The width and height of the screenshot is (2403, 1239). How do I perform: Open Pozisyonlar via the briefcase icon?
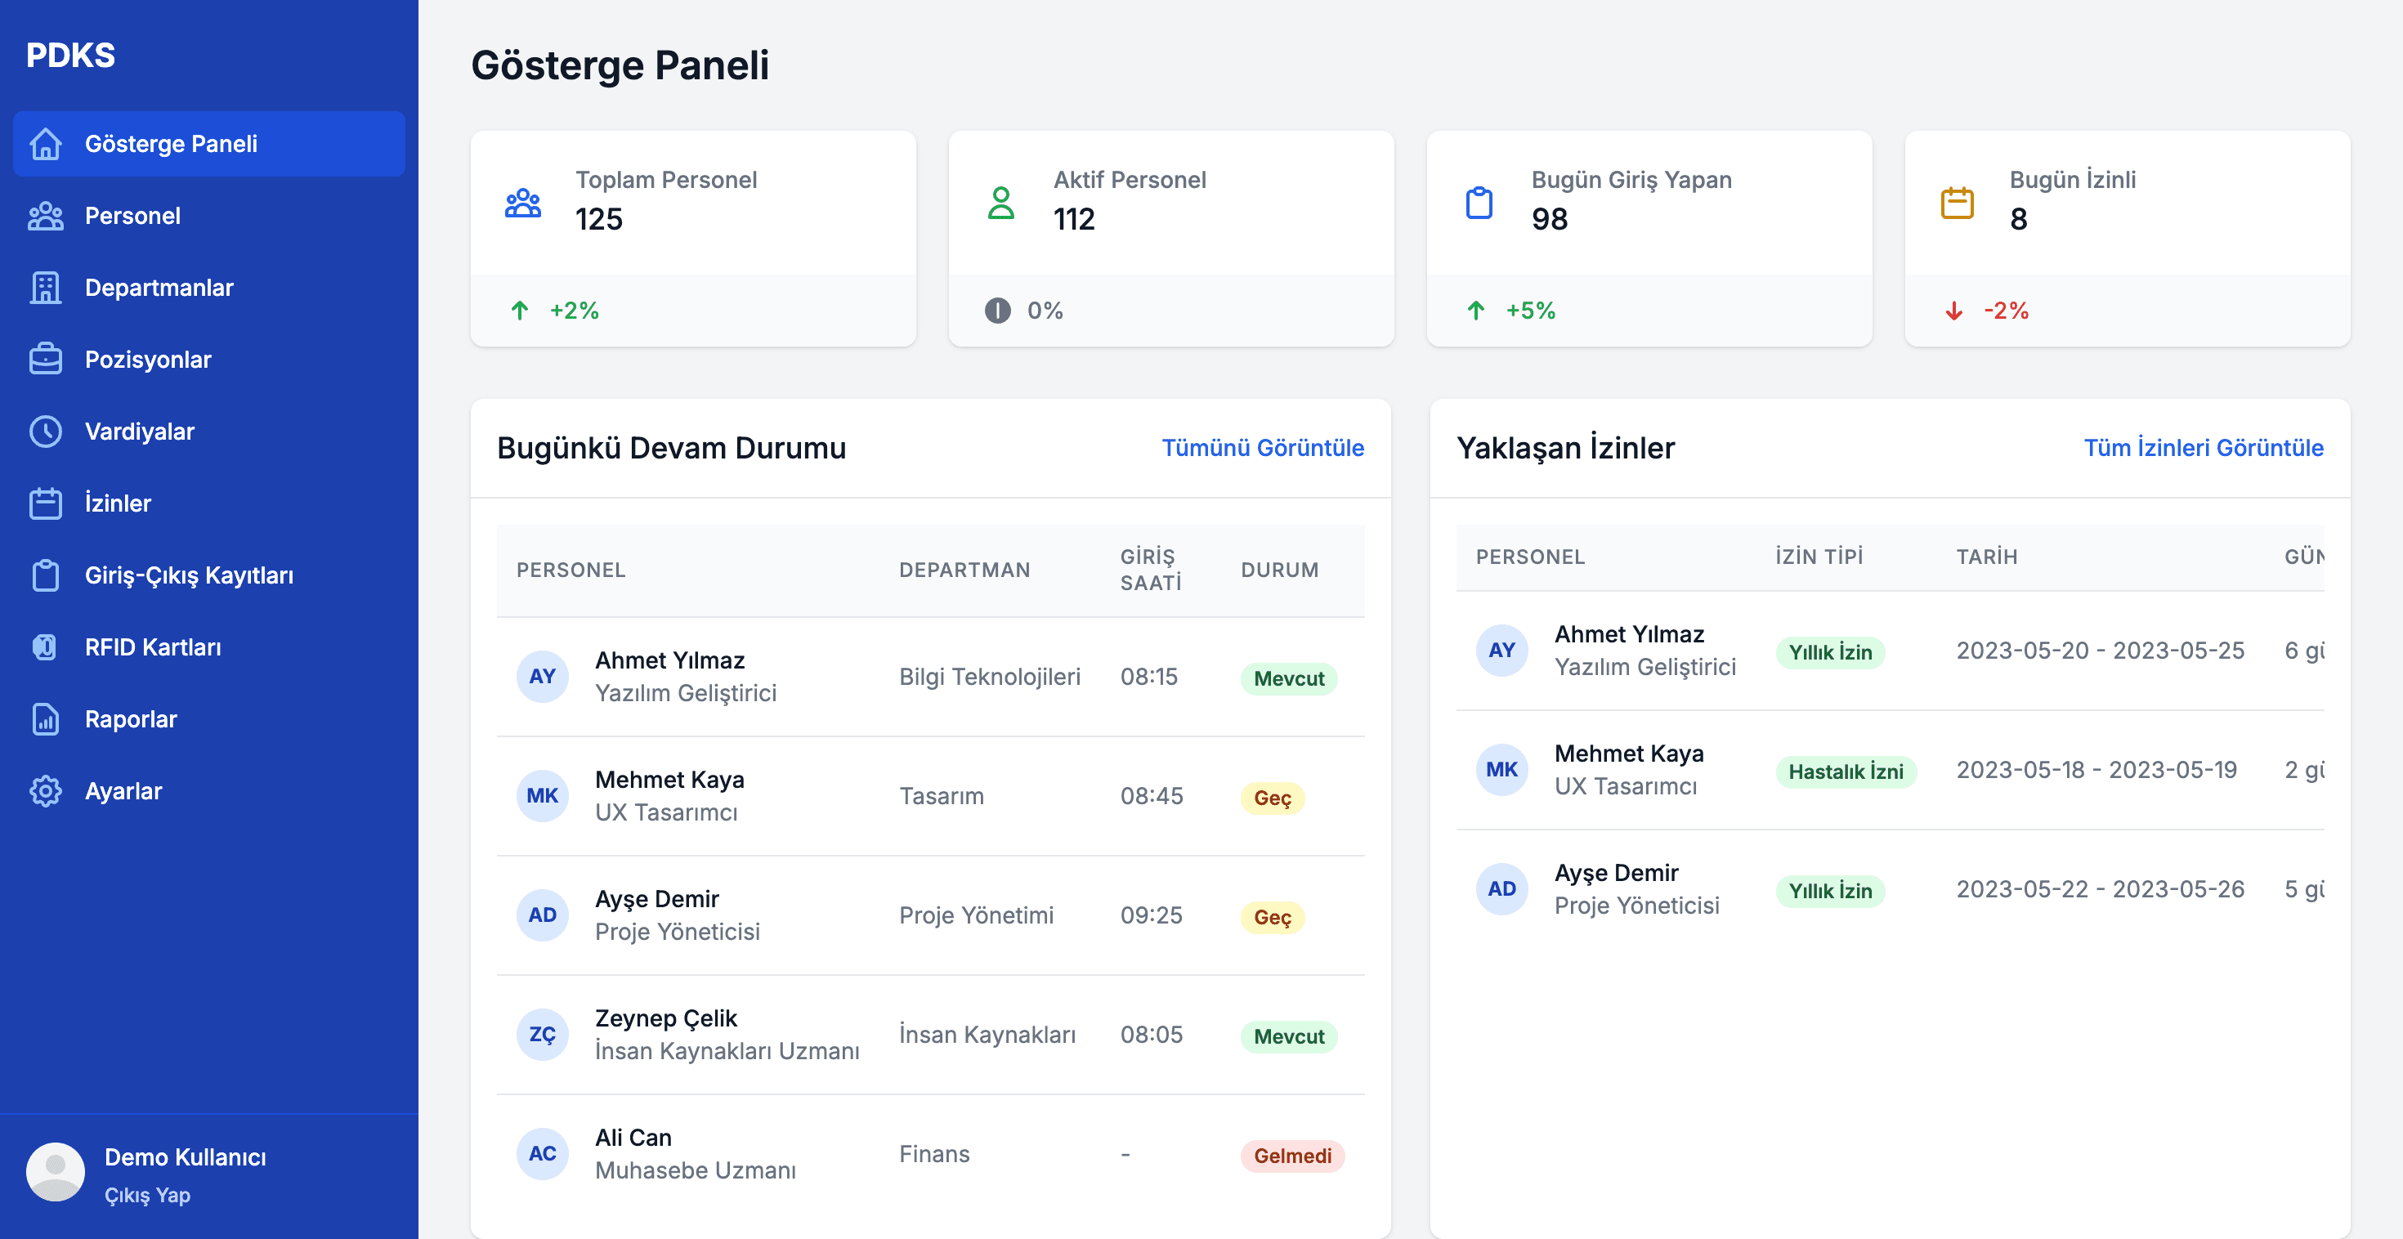(47, 360)
